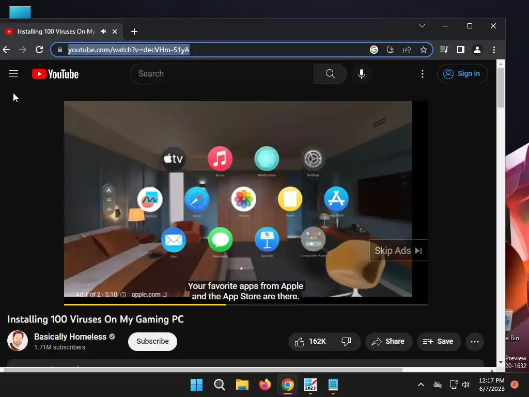Click the search magnifier button on YouTube
Image resolution: width=529 pixels, height=397 pixels.
pyautogui.click(x=330, y=73)
